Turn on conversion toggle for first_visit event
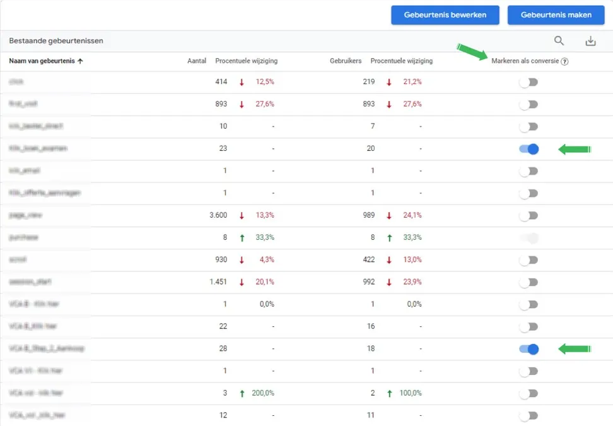This screenshot has height=426, width=613. pyautogui.click(x=528, y=104)
